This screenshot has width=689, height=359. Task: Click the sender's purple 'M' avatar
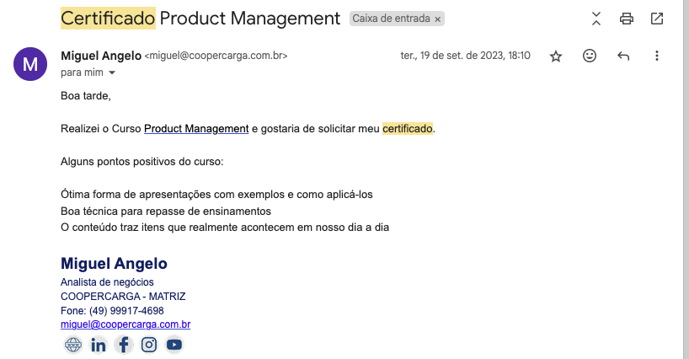click(x=30, y=63)
